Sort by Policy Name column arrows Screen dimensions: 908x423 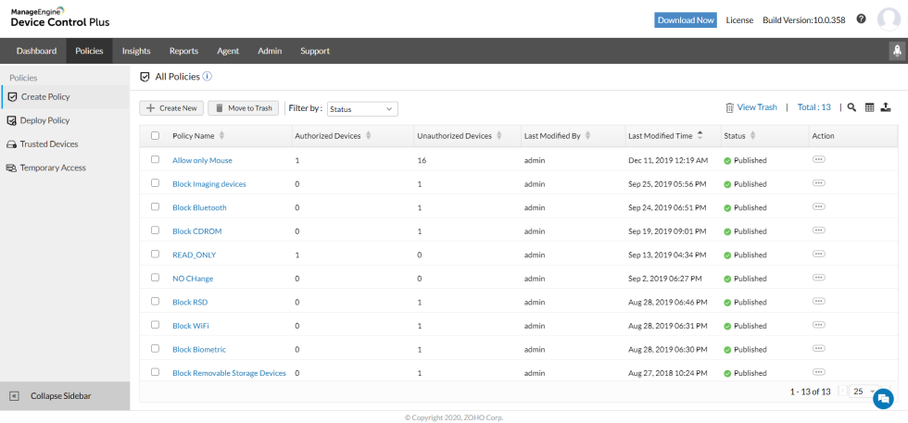(221, 136)
